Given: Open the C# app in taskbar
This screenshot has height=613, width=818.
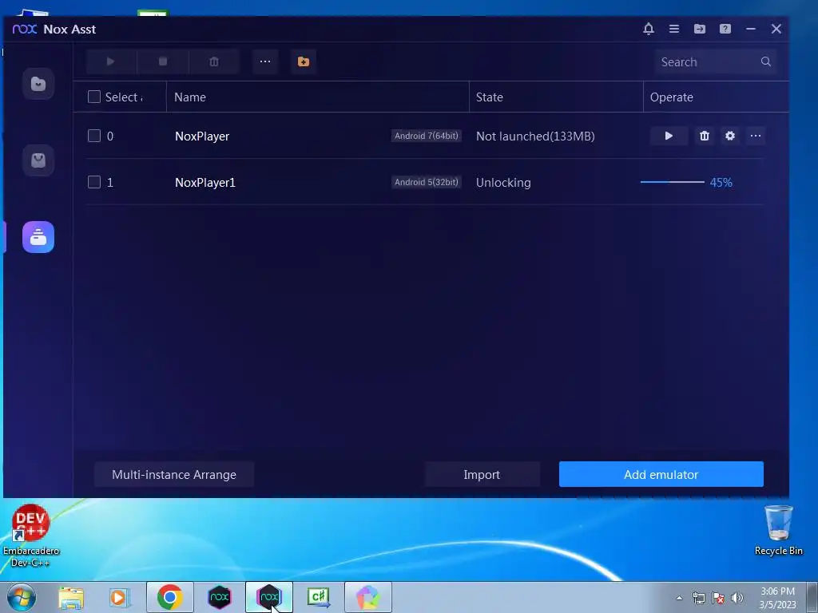Looking at the screenshot, I should pos(319,597).
